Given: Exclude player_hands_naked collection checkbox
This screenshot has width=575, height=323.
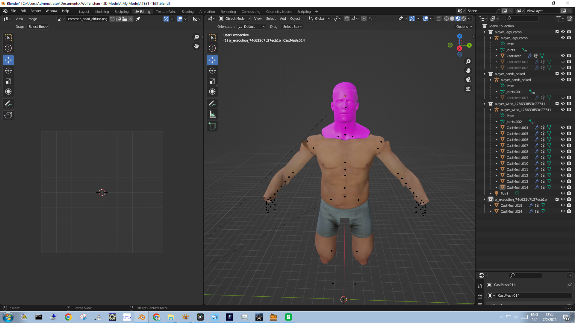Looking at the screenshot, I should point(557,74).
